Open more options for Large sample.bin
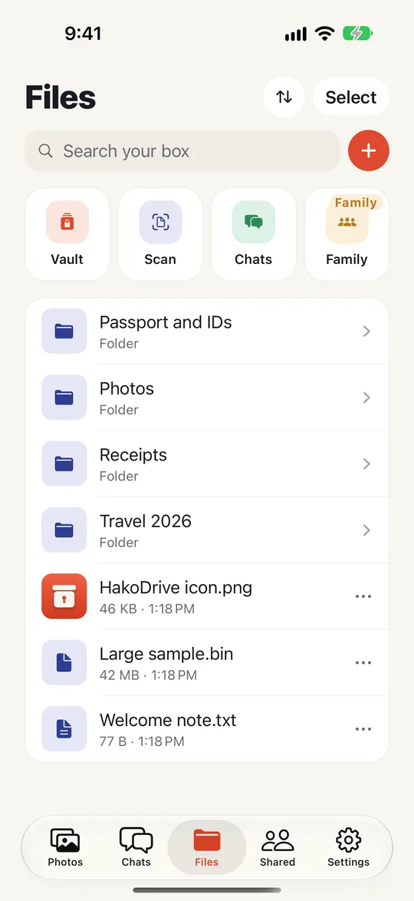This screenshot has width=414, height=901. (363, 662)
